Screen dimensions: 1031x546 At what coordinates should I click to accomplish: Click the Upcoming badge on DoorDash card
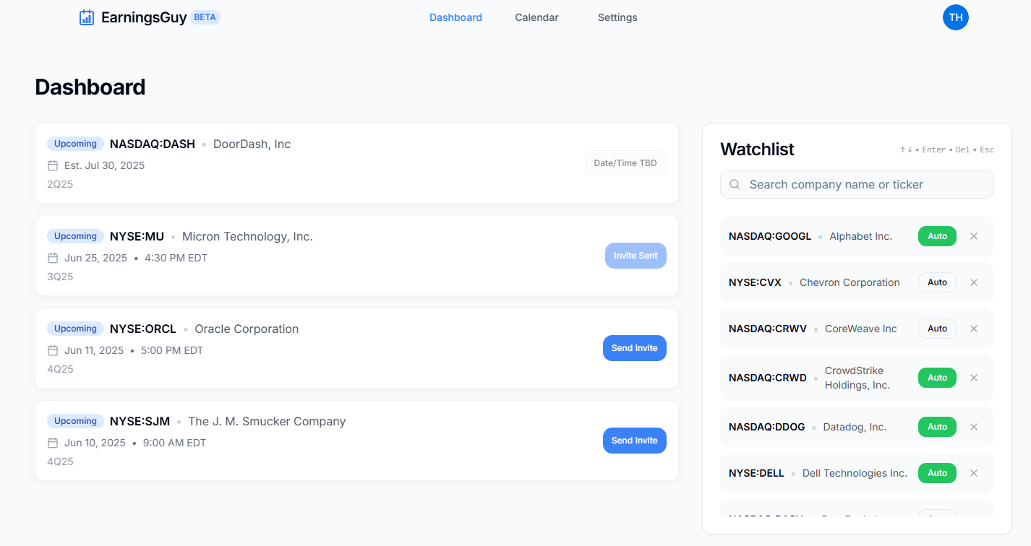coord(75,144)
